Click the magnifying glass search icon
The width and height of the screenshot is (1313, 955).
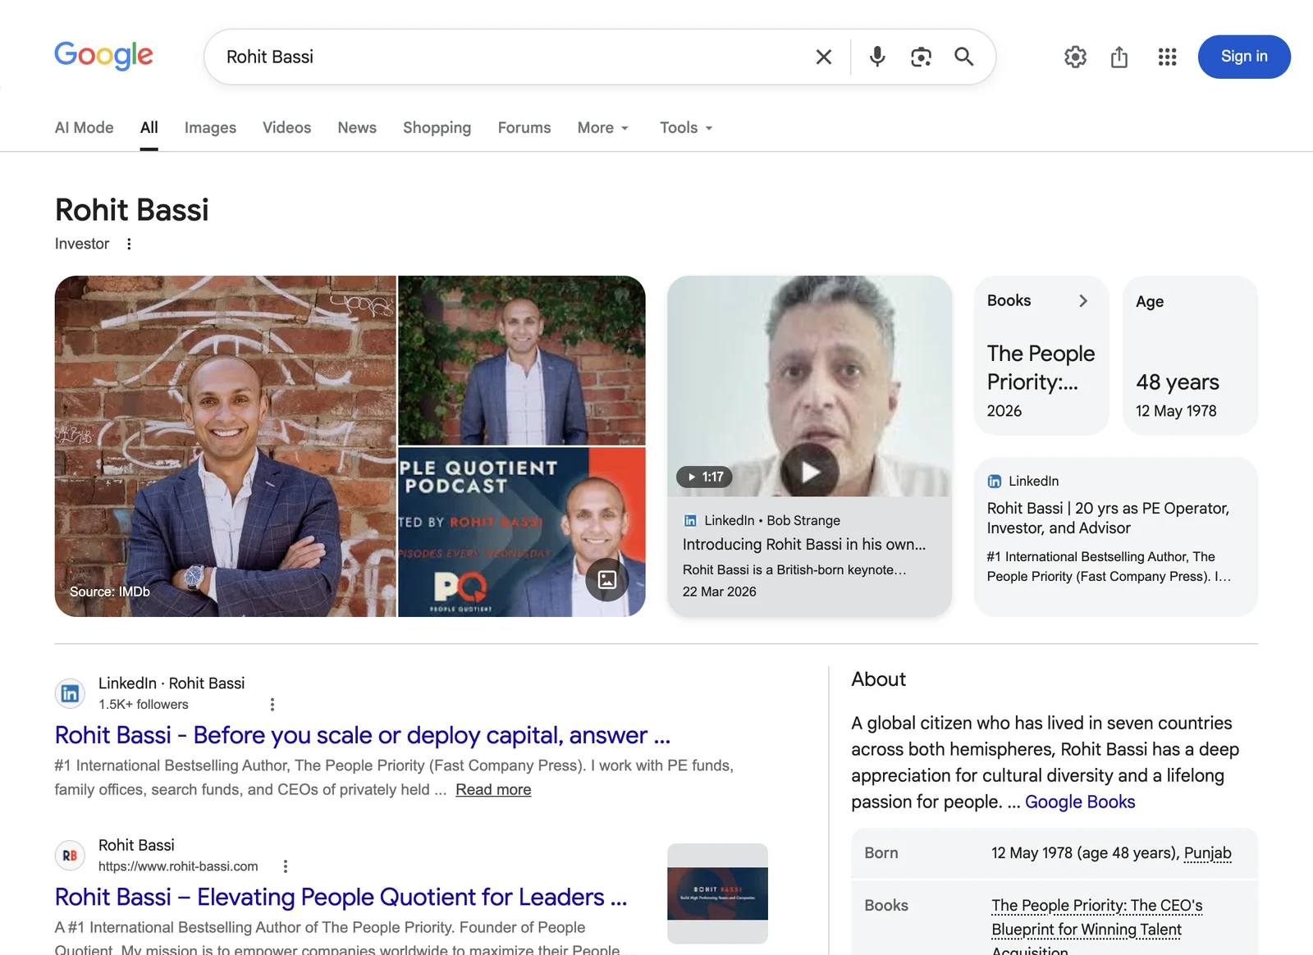[964, 57]
